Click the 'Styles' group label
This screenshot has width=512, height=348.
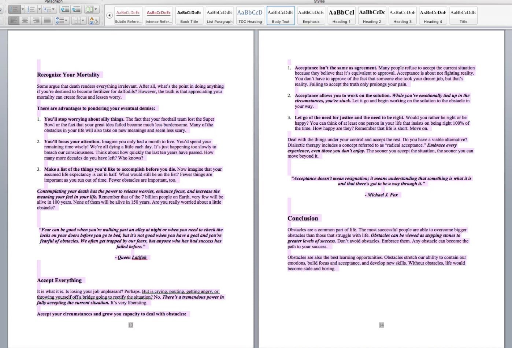pos(319,1)
